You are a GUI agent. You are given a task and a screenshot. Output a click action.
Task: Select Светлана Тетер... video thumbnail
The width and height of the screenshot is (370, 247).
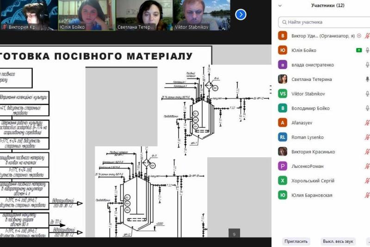click(x=144, y=15)
